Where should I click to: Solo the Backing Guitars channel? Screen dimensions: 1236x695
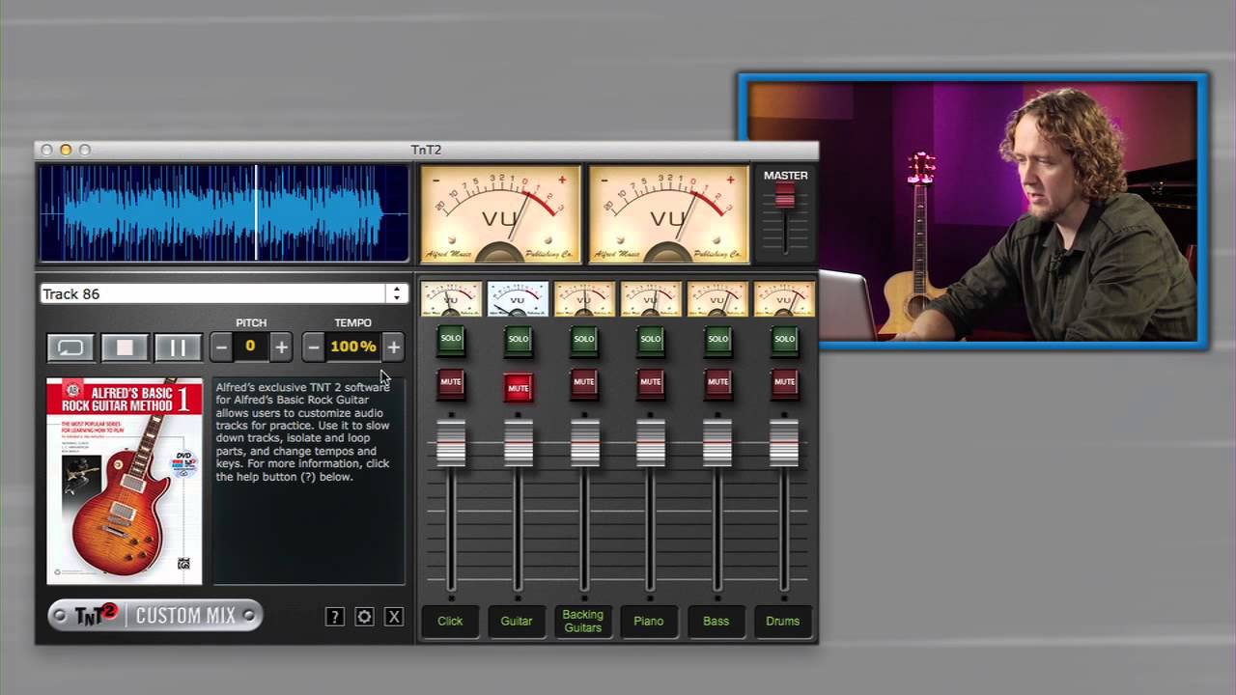584,339
